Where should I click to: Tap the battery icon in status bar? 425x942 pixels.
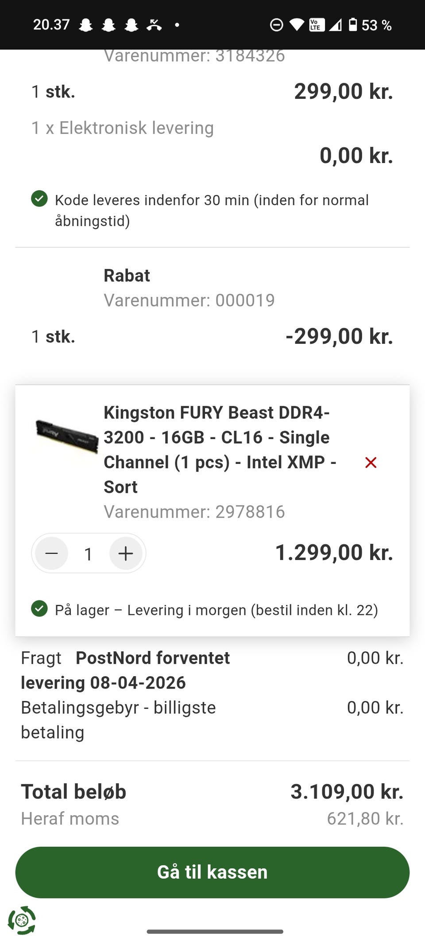click(x=353, y=25)
